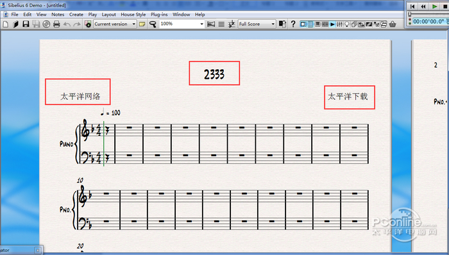
Task: Open the Create menu
Action: (76, 14)
